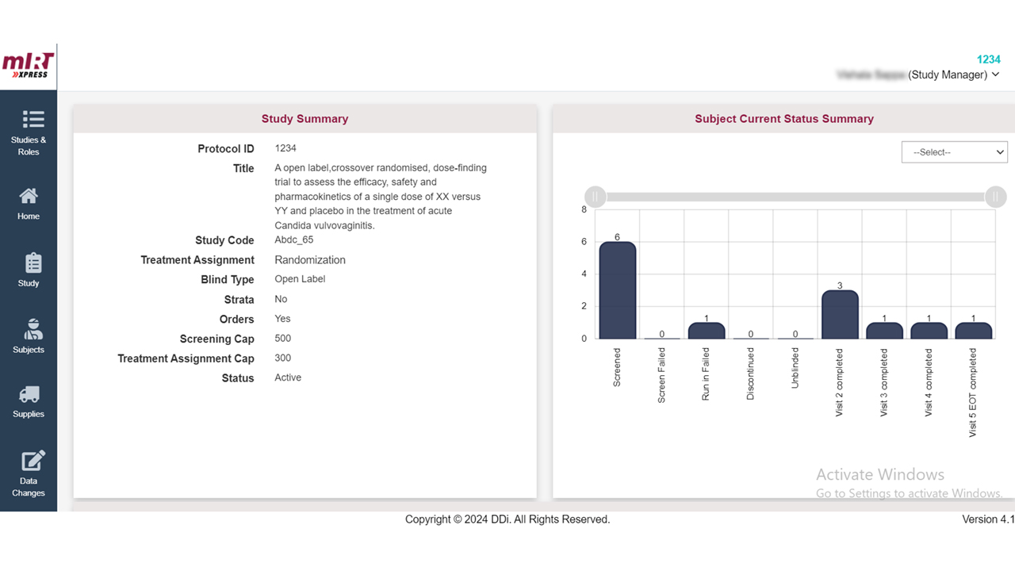Viewport: 1015px width, 571px height.
Task: Click the Supplies truck icon
Action: [29, 394]
